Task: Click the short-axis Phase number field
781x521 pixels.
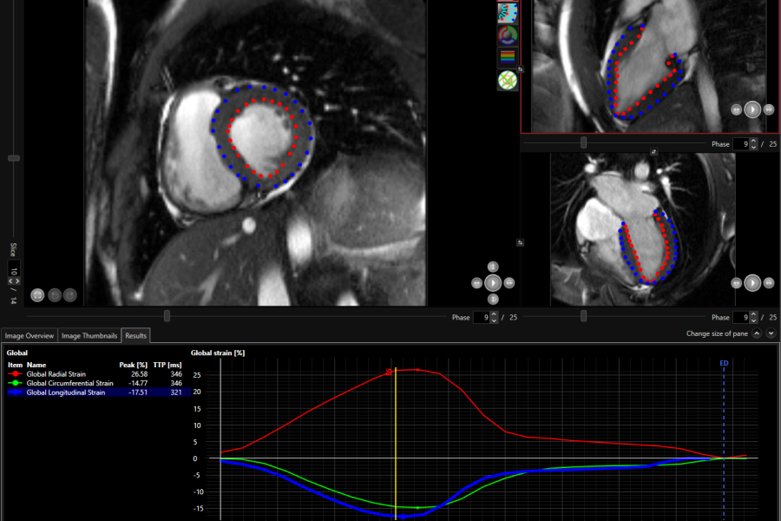Action: (x=480, y=317)
